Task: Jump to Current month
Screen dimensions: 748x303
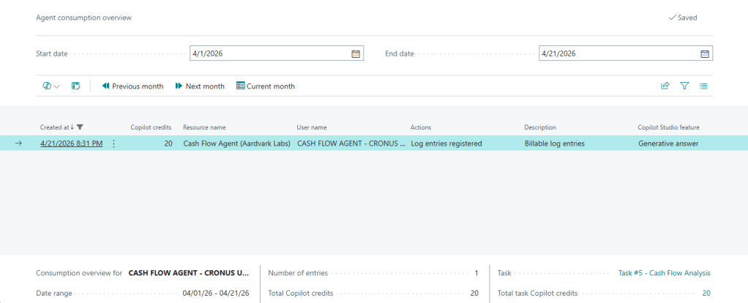Action: pos(265,86)
